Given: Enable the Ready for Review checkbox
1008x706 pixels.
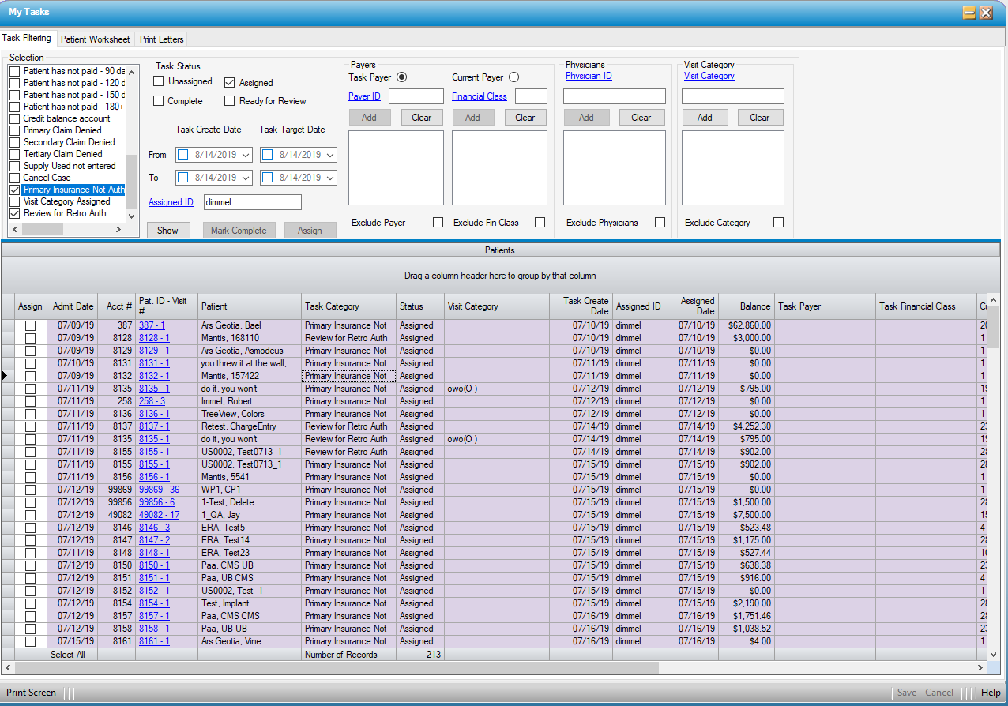Looking at the screenshot, I should tap(230, 101).
